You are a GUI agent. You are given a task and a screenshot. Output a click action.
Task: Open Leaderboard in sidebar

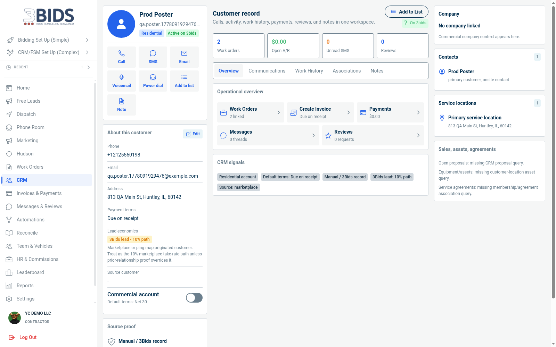[x=47, y=272]
